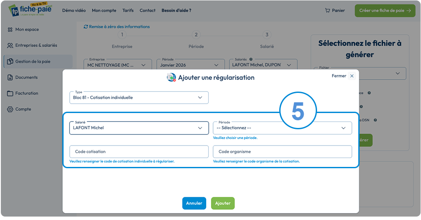Open Contact menu item
Image resolution: width=421 pixels, height=220 pixels.
coord(147,10)
